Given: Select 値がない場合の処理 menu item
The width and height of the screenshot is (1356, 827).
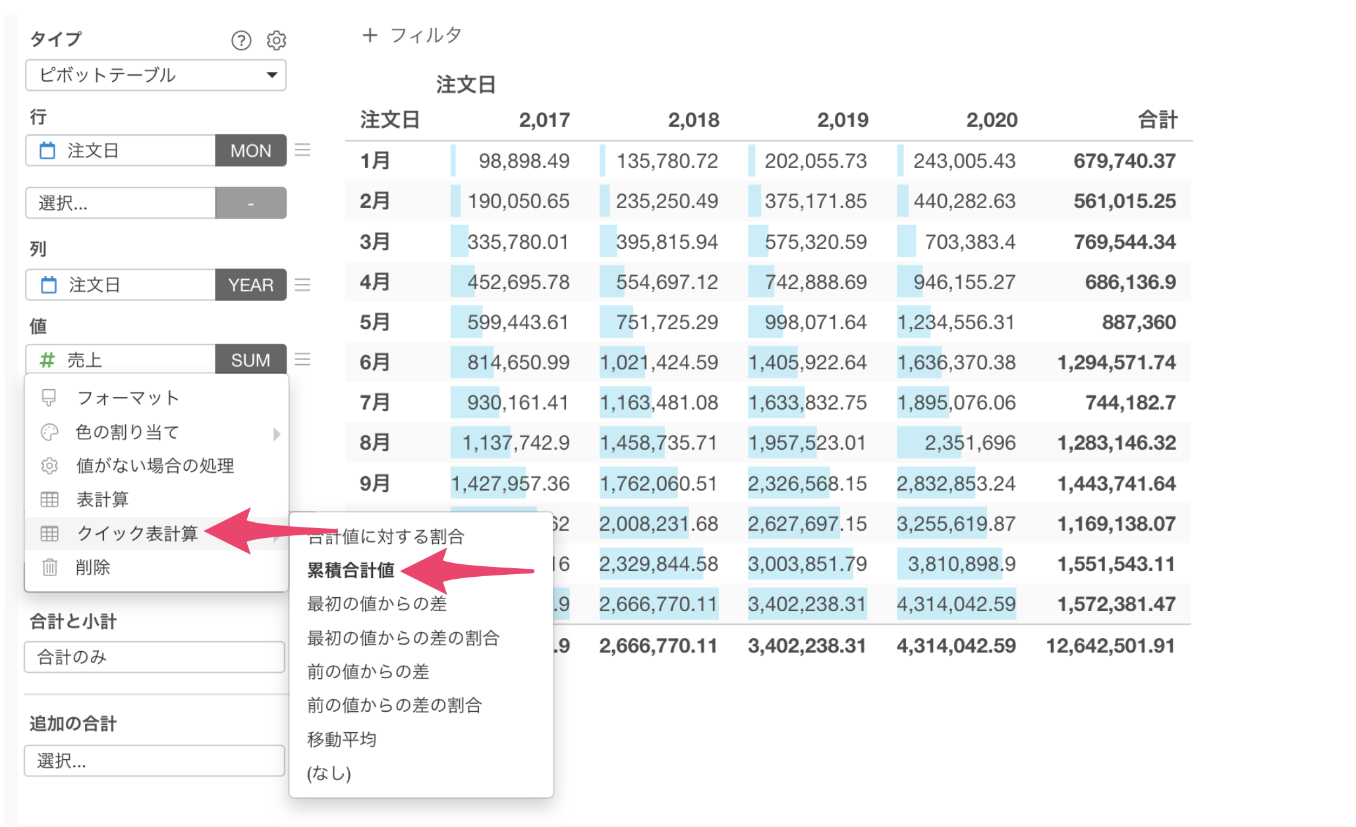Looking at the screenshot, I should click(155, 466).
